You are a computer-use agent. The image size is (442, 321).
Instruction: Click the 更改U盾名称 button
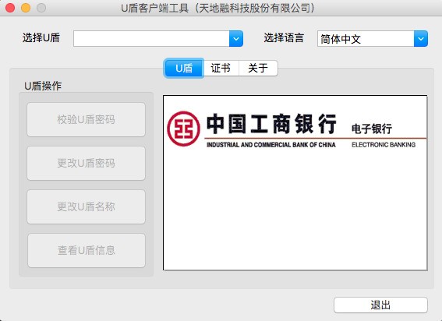pyautogui.click(x=87, y=207)
